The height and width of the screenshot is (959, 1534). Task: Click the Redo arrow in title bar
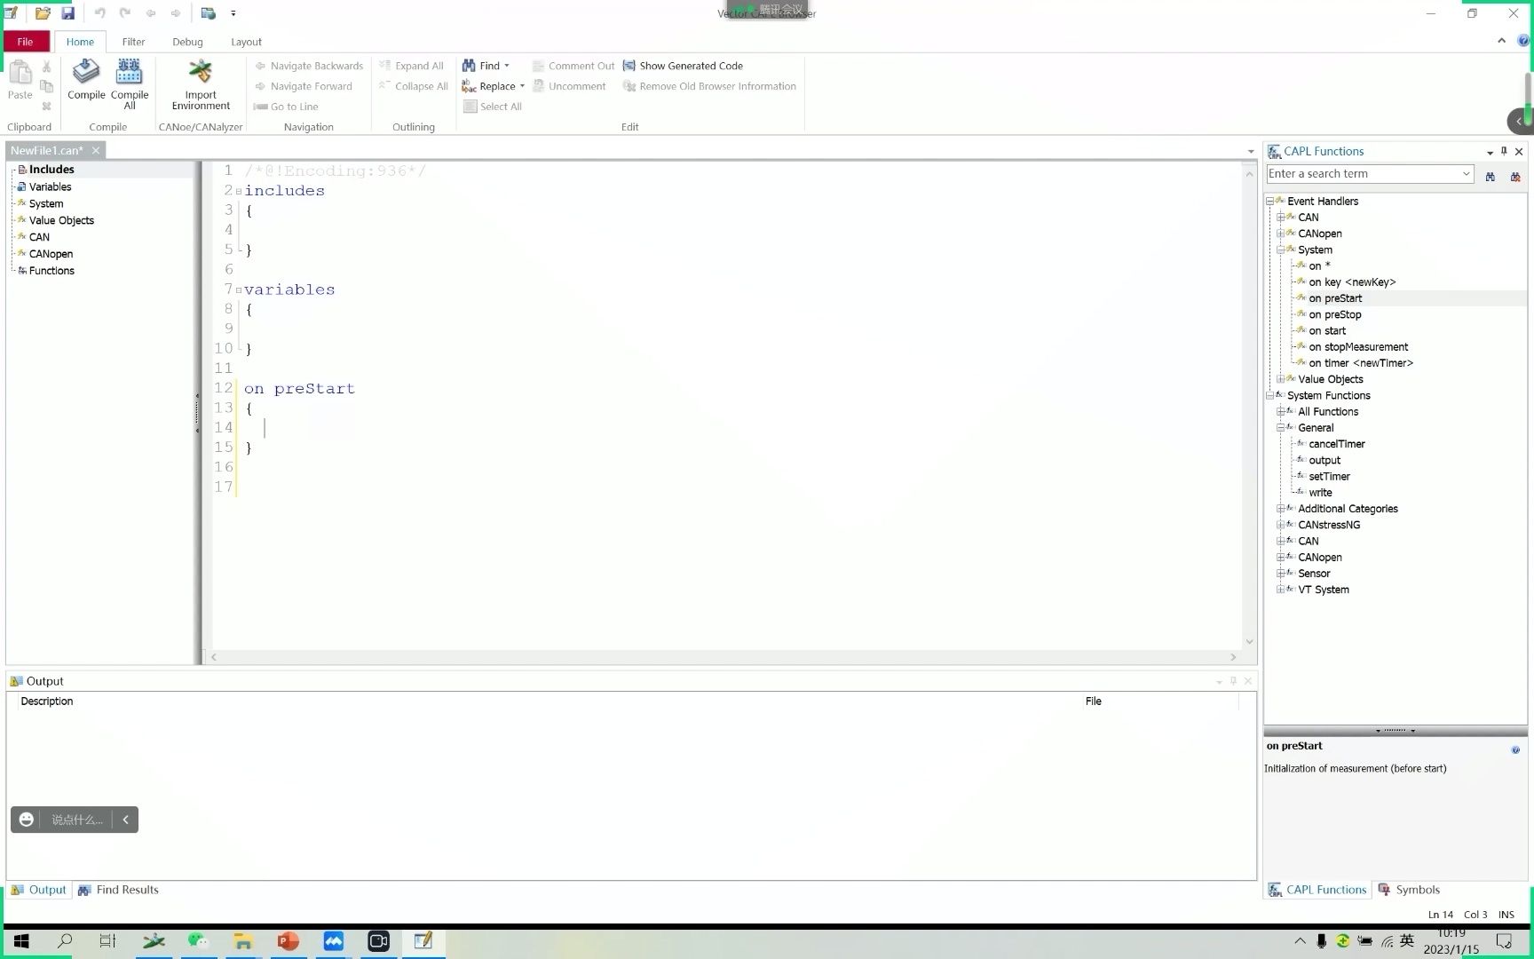(x=125, y=13)
